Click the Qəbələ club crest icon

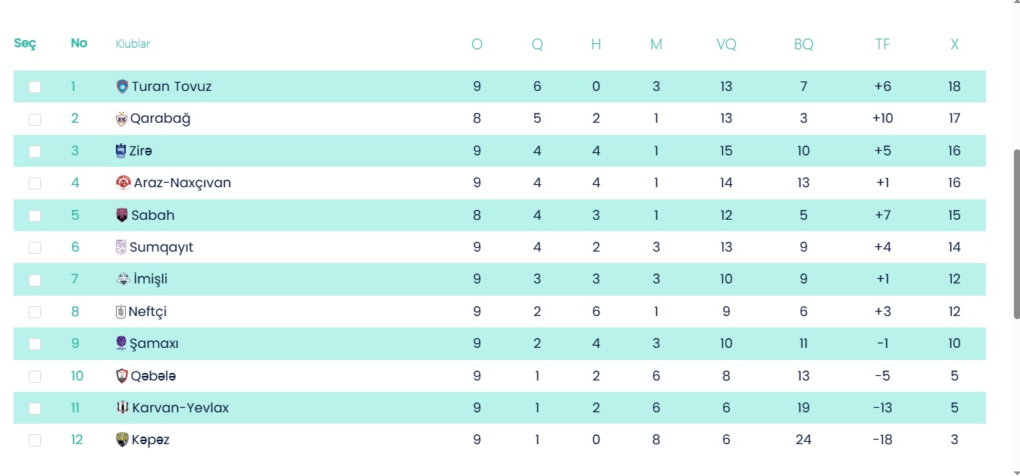[122, 376]
